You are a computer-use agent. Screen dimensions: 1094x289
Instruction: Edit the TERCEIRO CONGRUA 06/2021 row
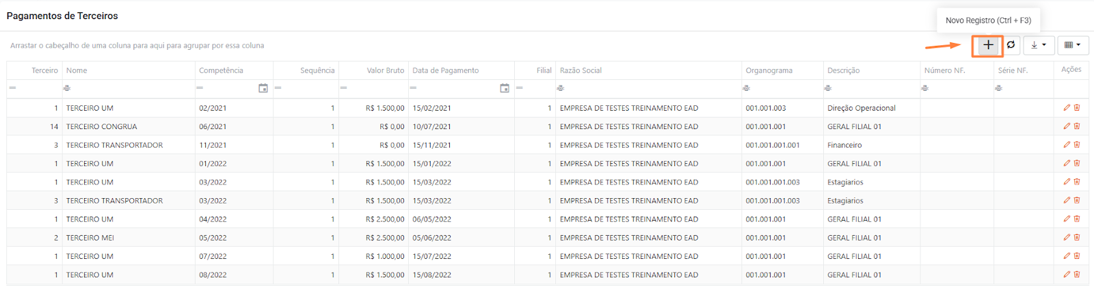[1067, 126]
